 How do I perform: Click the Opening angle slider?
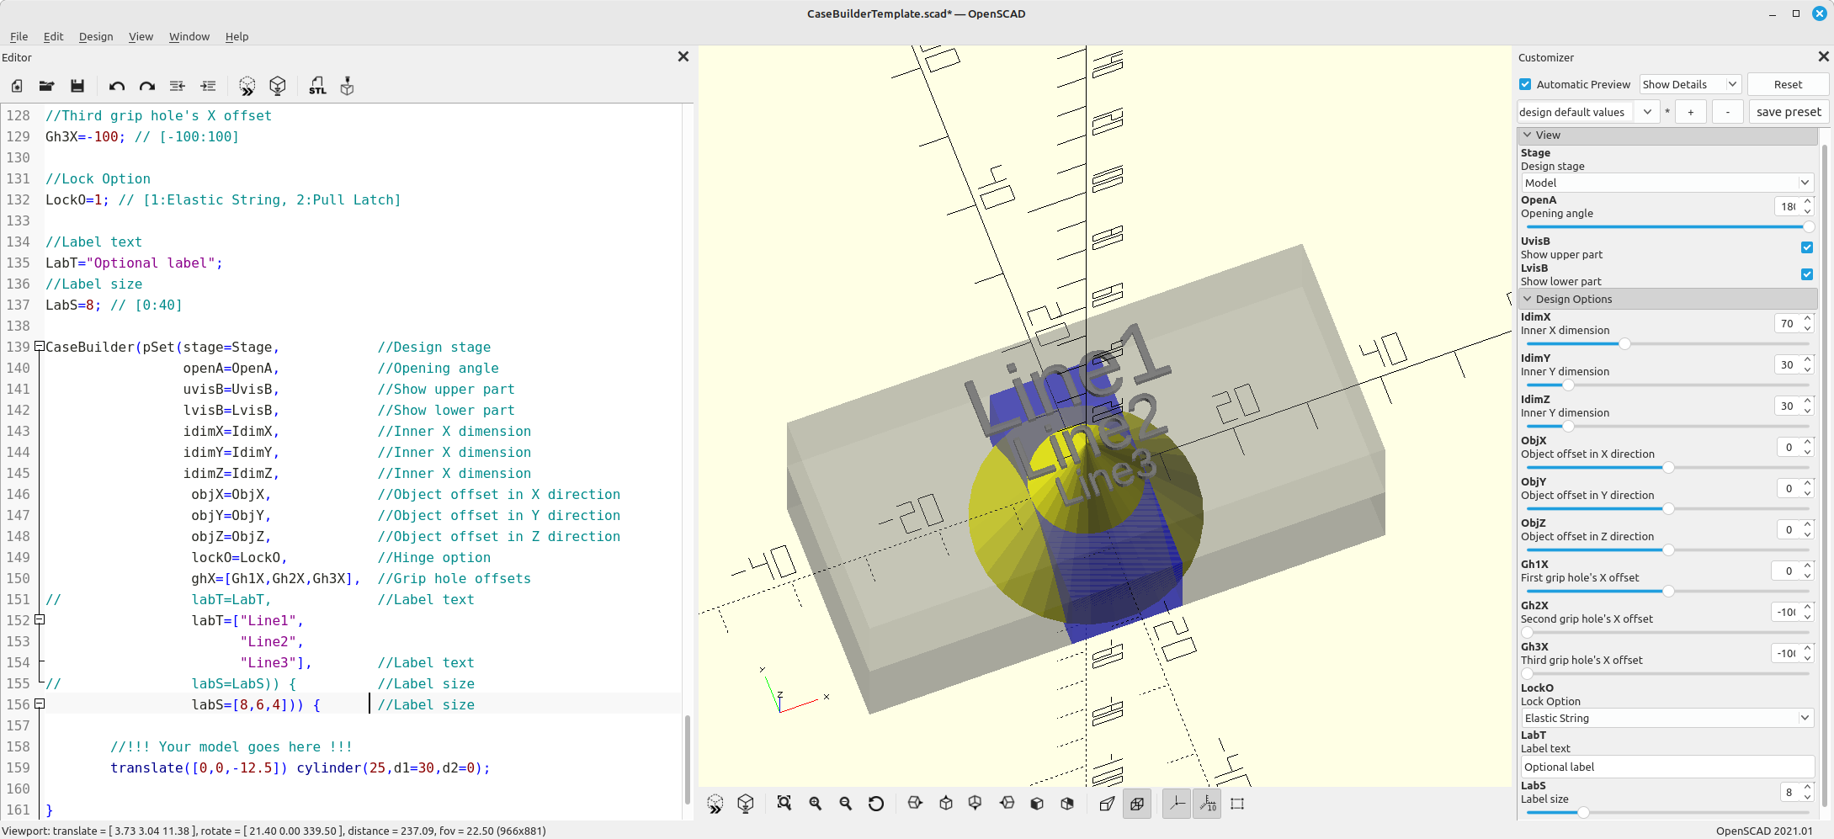coord(1667,226)
